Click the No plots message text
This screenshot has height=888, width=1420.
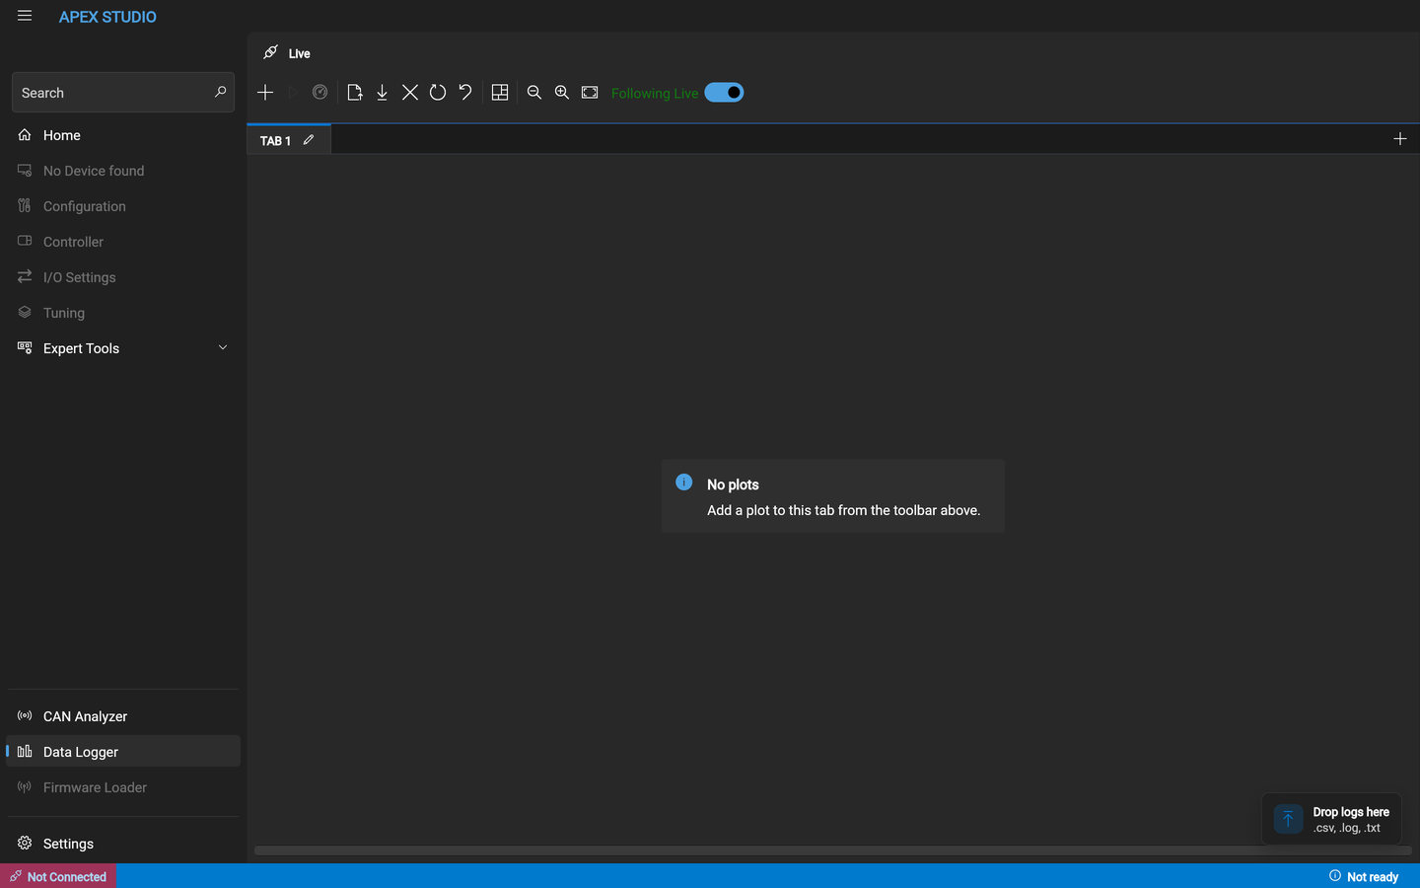(x=844, y=510)
